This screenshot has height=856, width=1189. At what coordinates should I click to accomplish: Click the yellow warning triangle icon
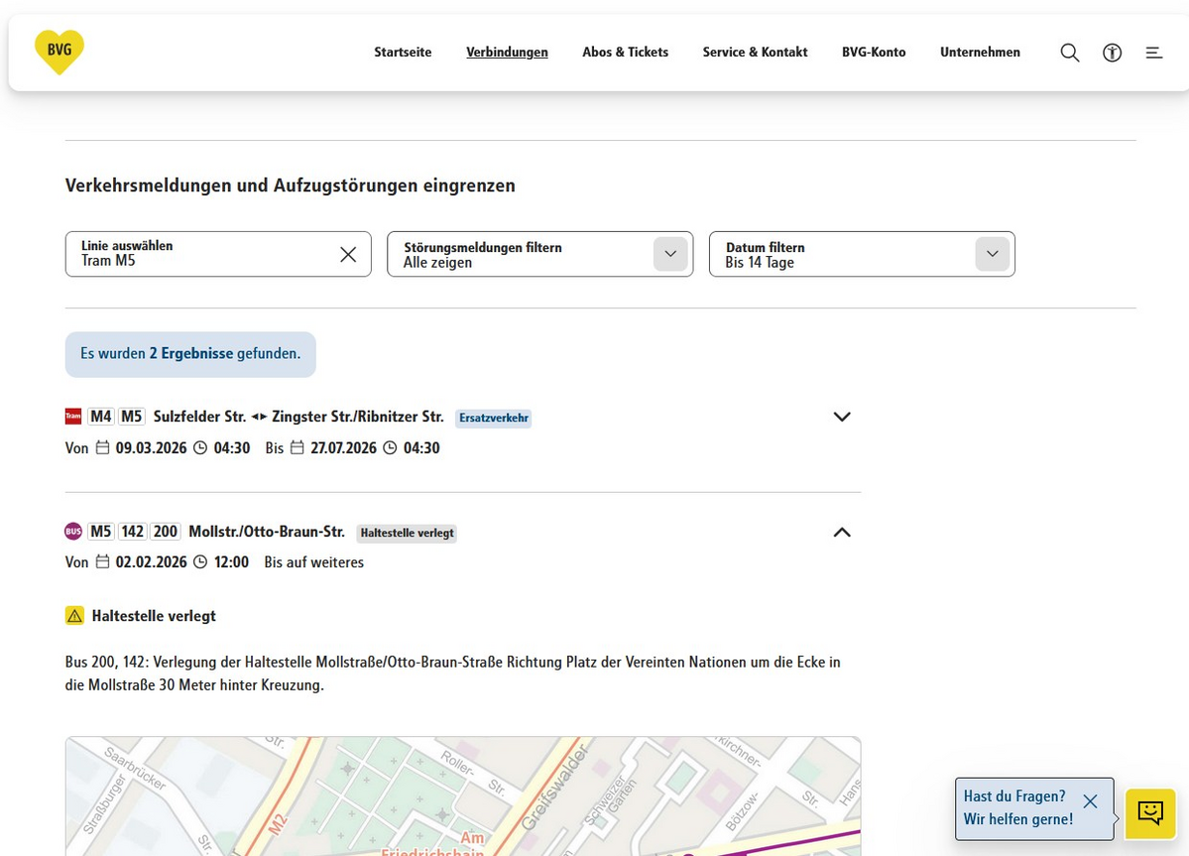(x=74, y=616)
